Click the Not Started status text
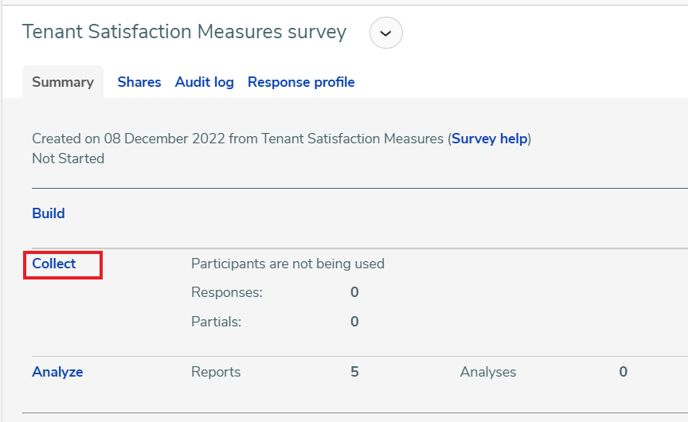 coord(68,158)
